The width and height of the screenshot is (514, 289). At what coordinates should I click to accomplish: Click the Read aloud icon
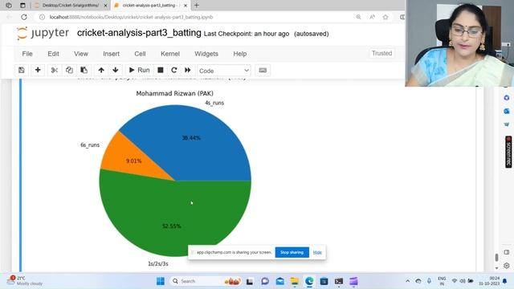[x=372, y=17]
